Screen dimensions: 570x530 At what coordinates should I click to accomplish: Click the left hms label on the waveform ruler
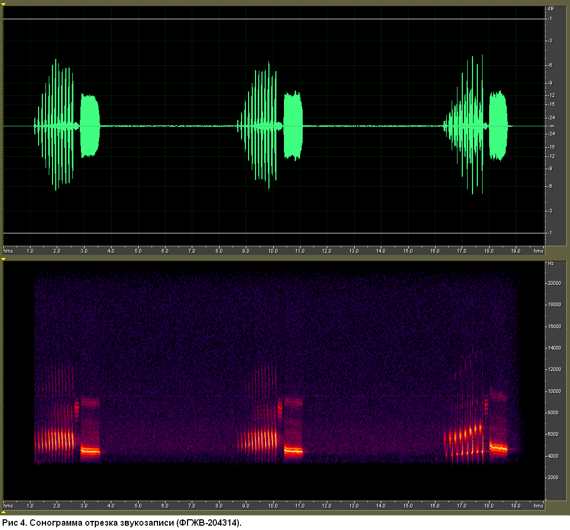coord(8,251)
